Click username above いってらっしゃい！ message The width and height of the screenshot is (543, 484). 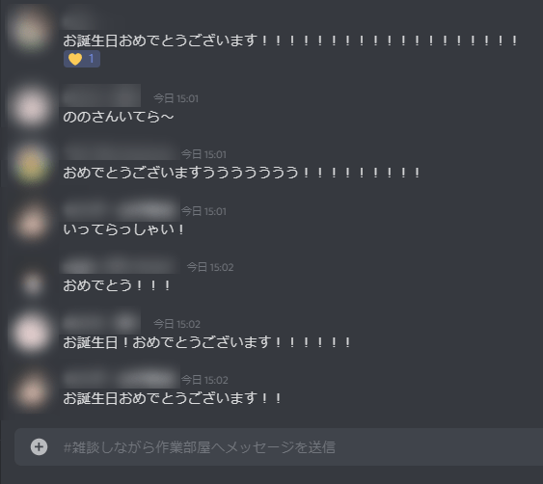pyautogui.click(x=121, y=210)
